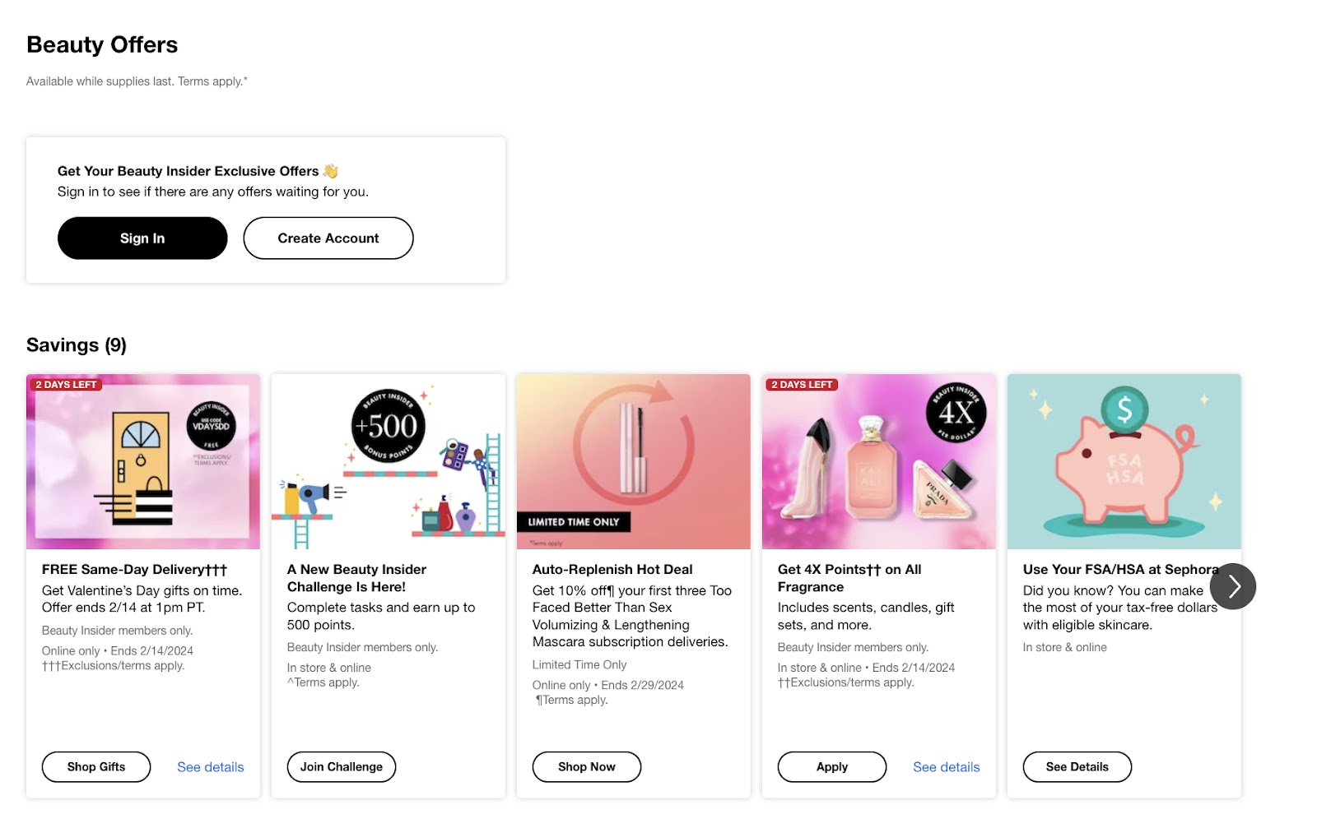Open the Same-Day Delivery offer image
Image resolution: width=1317 pixels, height=814 pixels.
tap(142, 462)
